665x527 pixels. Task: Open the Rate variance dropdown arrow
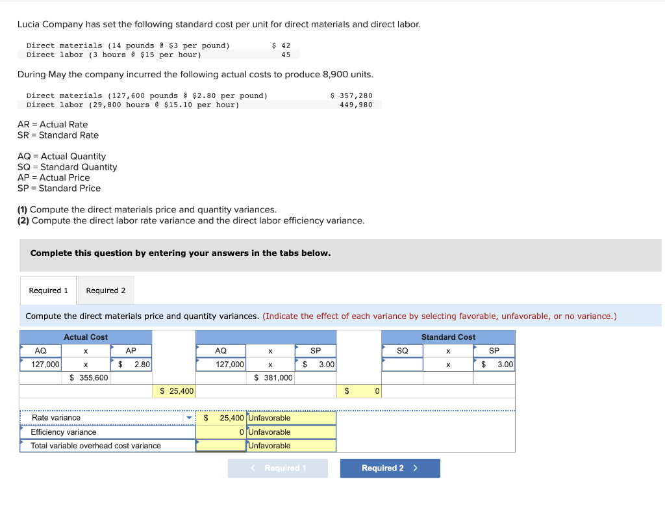pyautogui.click(x=189, y=418)
